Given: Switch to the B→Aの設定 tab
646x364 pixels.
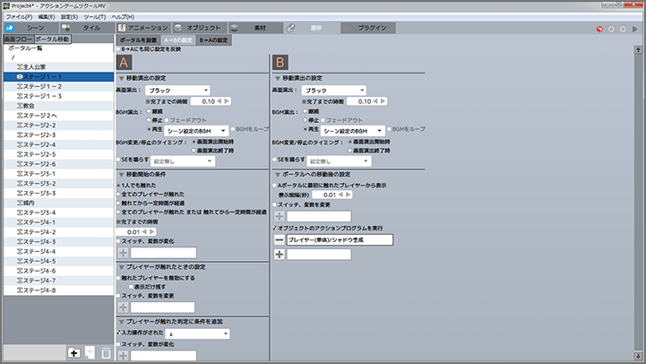Looking at the screenshot, I should (214, 40).
